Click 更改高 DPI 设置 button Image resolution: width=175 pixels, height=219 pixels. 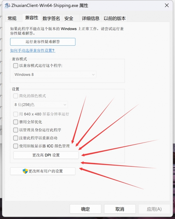46,155
